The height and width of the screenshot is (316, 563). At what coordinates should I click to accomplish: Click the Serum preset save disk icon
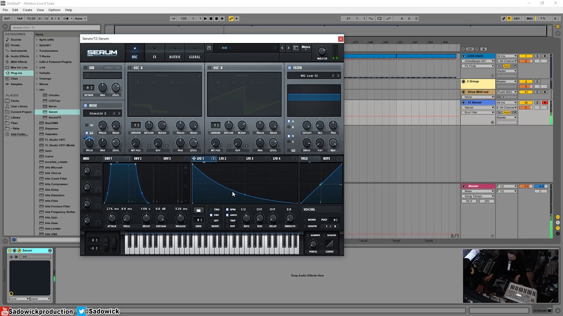[209, 48]
